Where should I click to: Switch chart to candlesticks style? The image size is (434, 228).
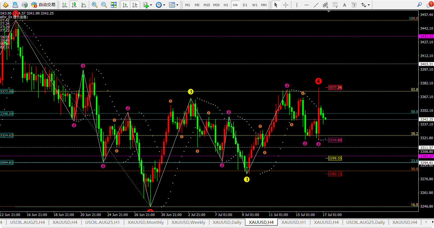tap(74, 5)
